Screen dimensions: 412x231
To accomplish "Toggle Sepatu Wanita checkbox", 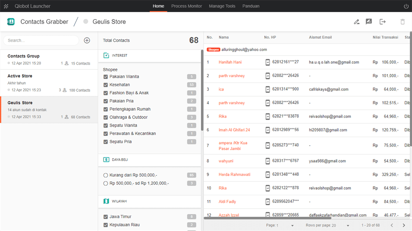I will click(106, 125).
